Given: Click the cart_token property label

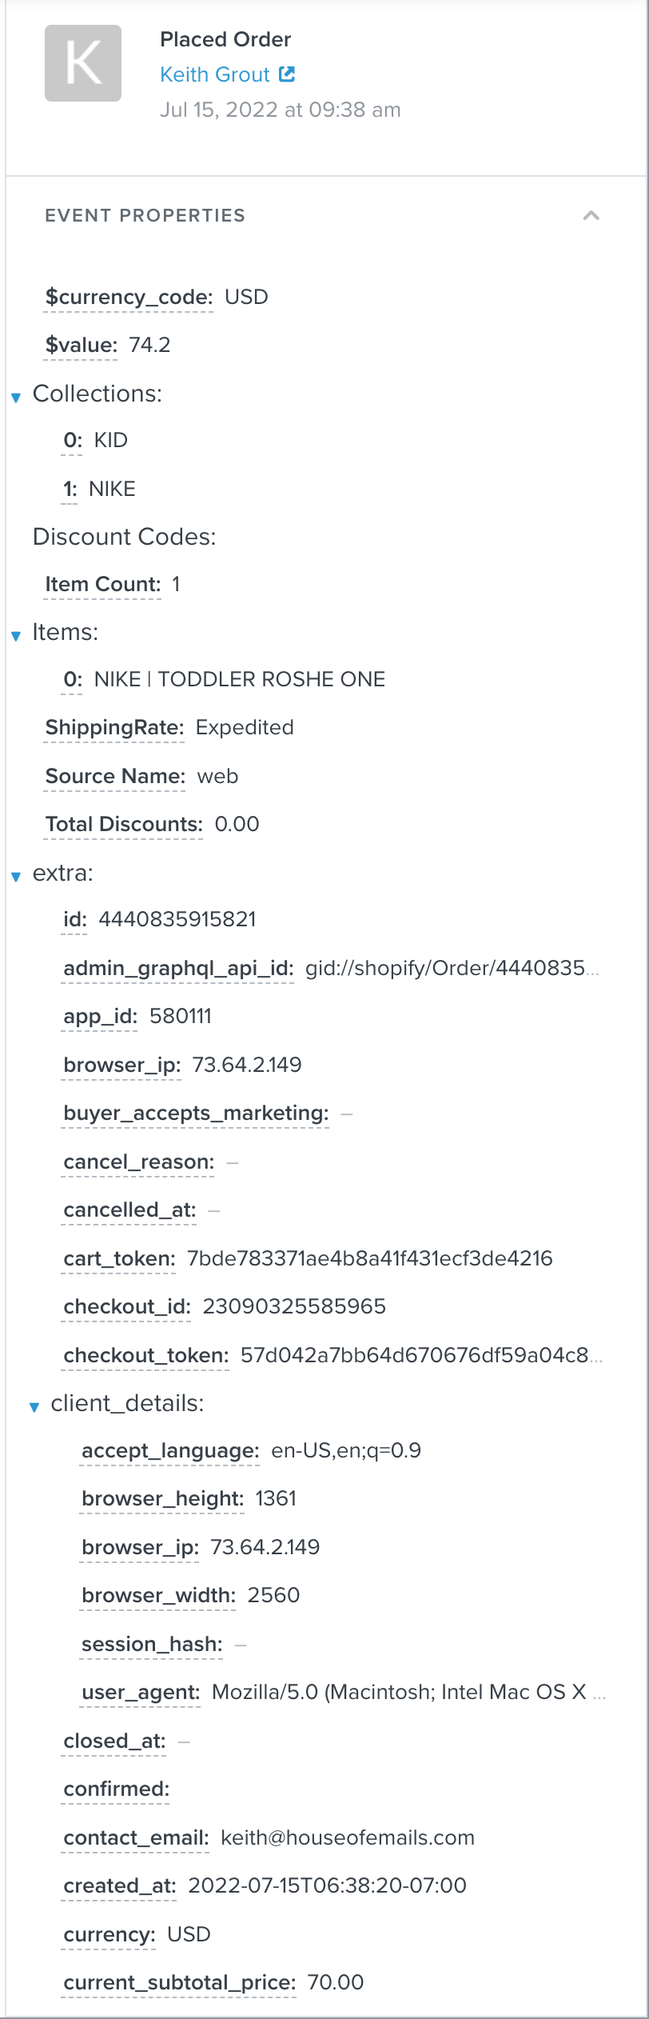Looking at the screenshot, I should [x=119, y=1259].
